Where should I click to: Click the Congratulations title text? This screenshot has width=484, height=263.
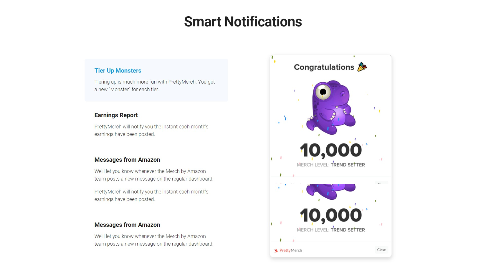[324, 67]
